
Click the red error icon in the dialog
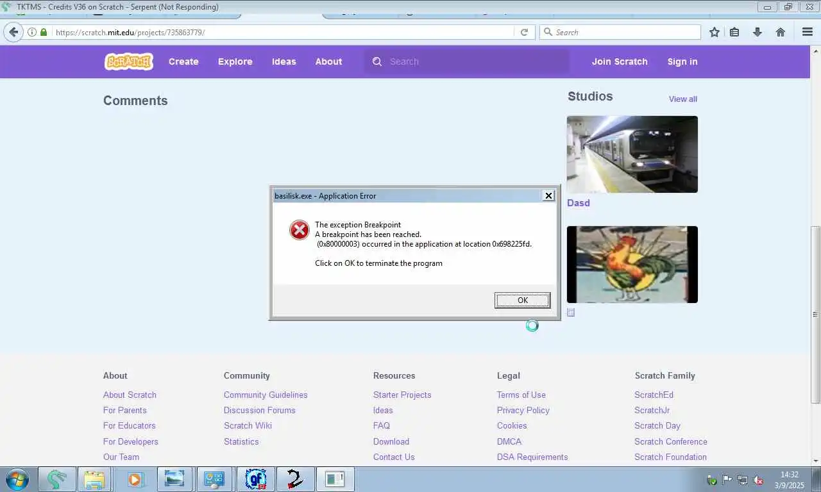pos(300,230)
